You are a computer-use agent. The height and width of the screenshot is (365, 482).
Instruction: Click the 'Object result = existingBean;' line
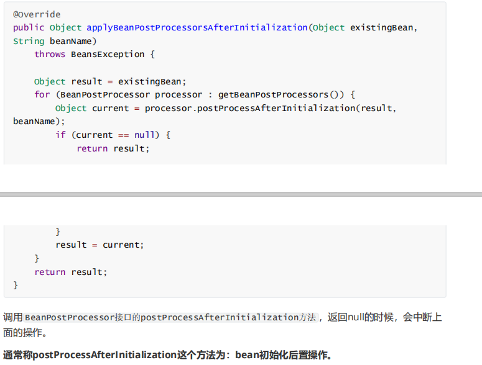[110, 81]
